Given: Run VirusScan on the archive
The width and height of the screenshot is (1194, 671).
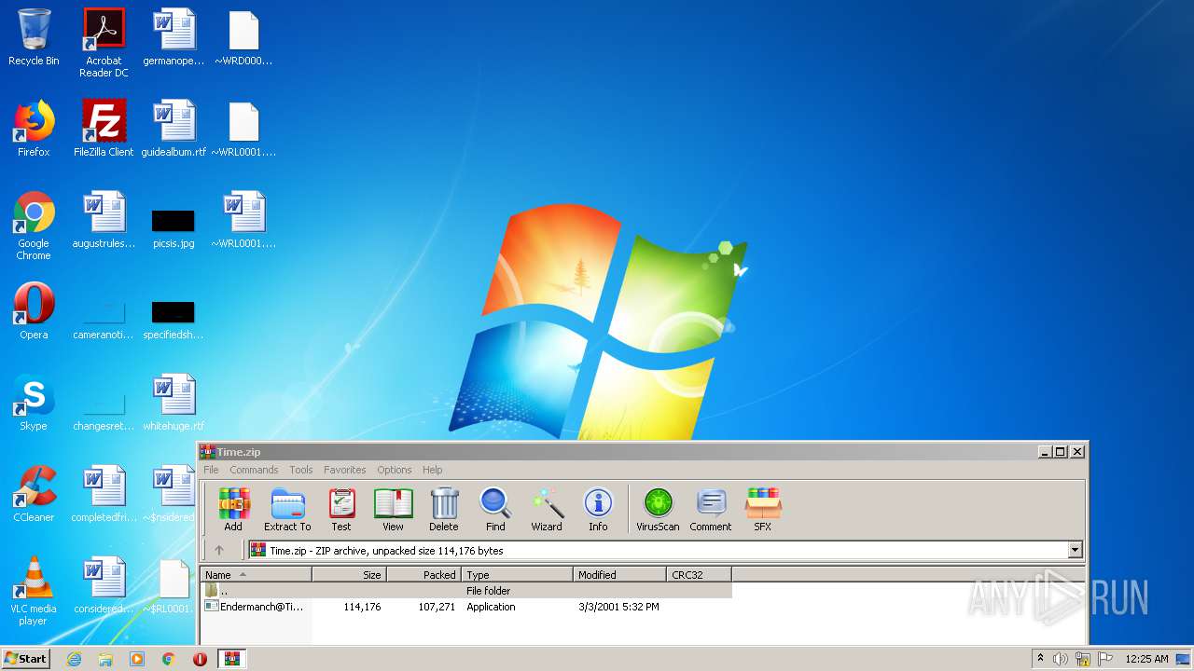Looking at the screenshot, I should click(658, 510).
